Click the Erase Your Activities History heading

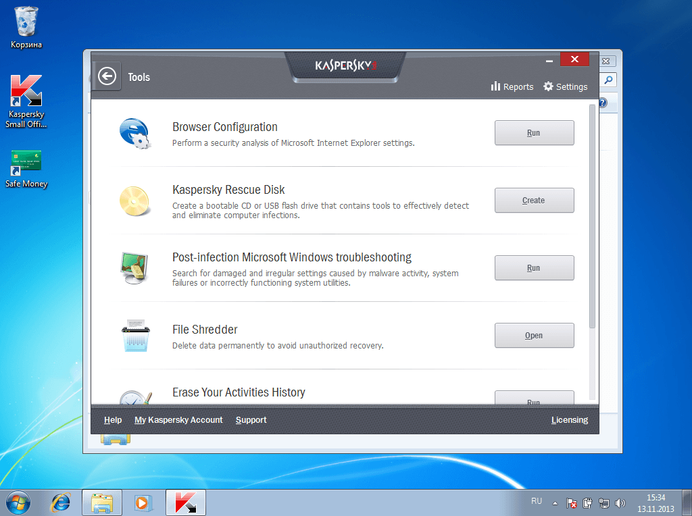(239, 392)
